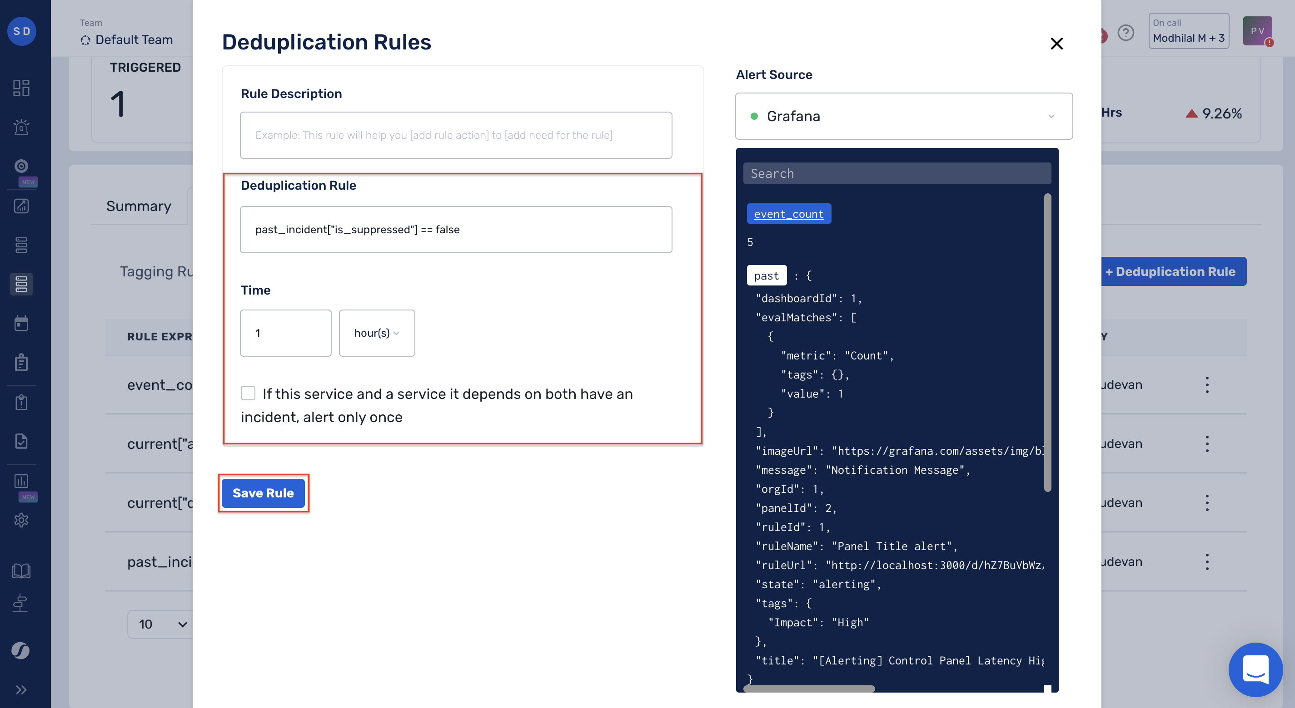Open the Settings gear icon
Image resolution: width=1295 pixels, height=708 pixels.
[x=21, y=520]
